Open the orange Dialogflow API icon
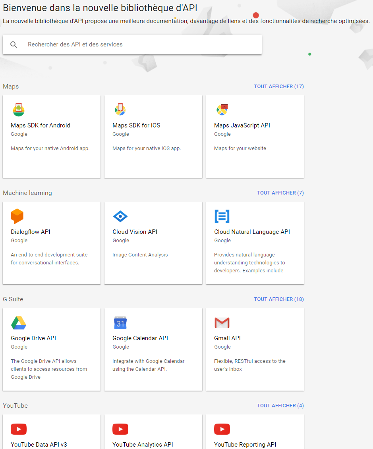Image resolution: width=373 pixels, height=449 pixels. click(17, 216)
